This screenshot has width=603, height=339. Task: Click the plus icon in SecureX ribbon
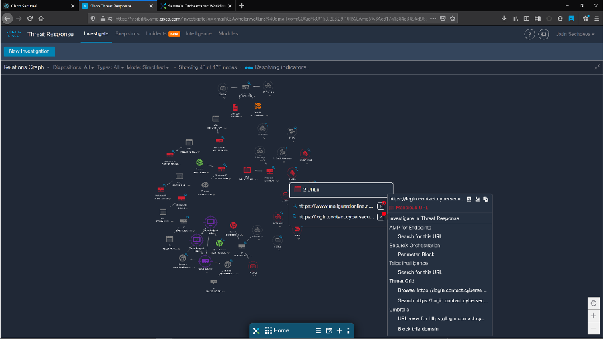[339, 330]
